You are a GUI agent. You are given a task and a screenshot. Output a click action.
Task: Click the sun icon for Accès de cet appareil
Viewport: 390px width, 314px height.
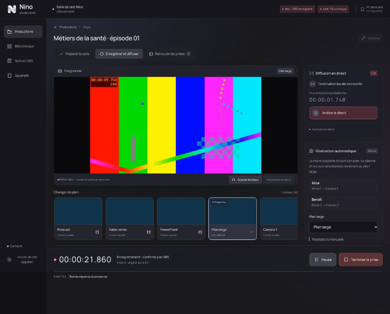pyautogui.click(x=10, y=259)
